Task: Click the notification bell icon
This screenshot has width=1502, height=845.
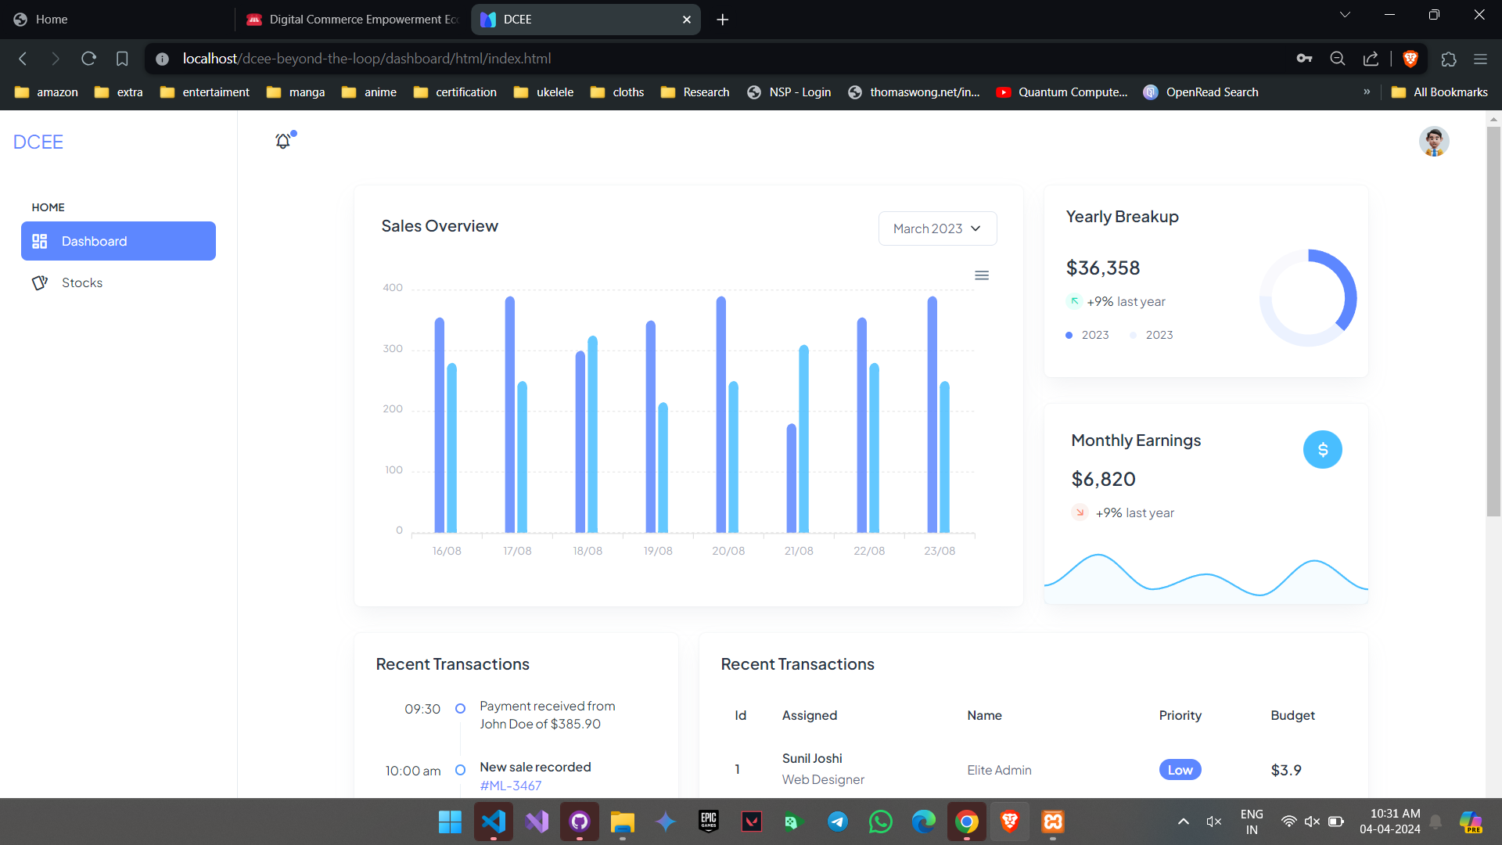Action: tap(283, 142)
